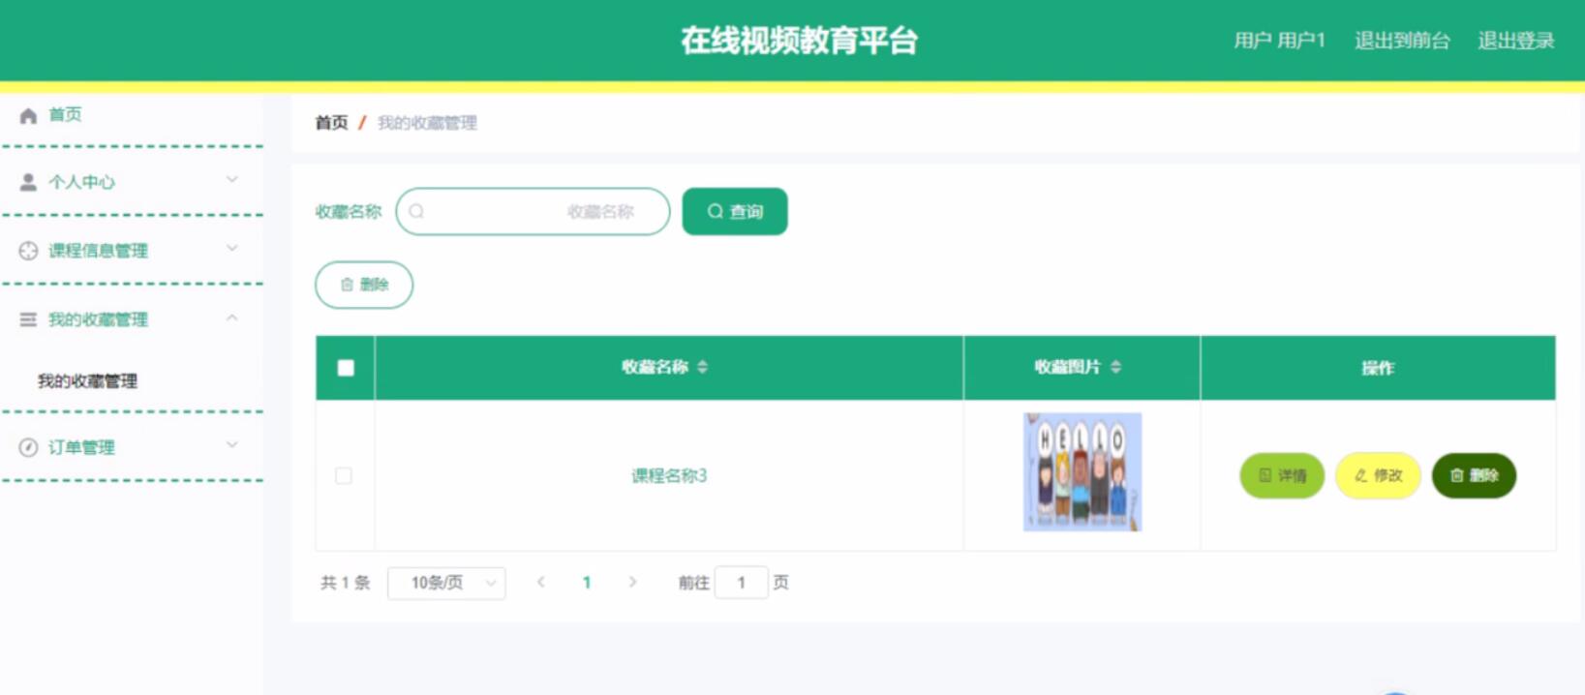Click the 我的收藏管理 breadcrumb text

(x=427, y=123)
